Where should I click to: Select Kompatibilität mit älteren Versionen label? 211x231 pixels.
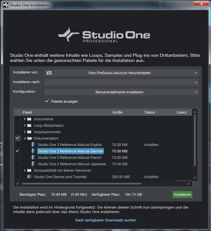click(x=63, y=170)
